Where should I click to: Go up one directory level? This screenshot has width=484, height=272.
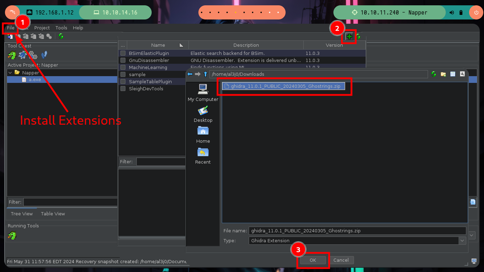[x=206, y=74]
